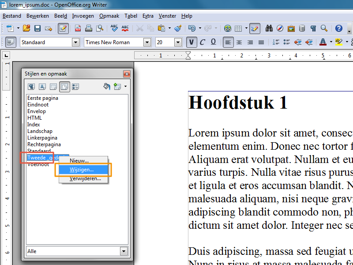Insert hyperlink globe icon
Viewport: 353px width, 265px height.
pos(228,28)
